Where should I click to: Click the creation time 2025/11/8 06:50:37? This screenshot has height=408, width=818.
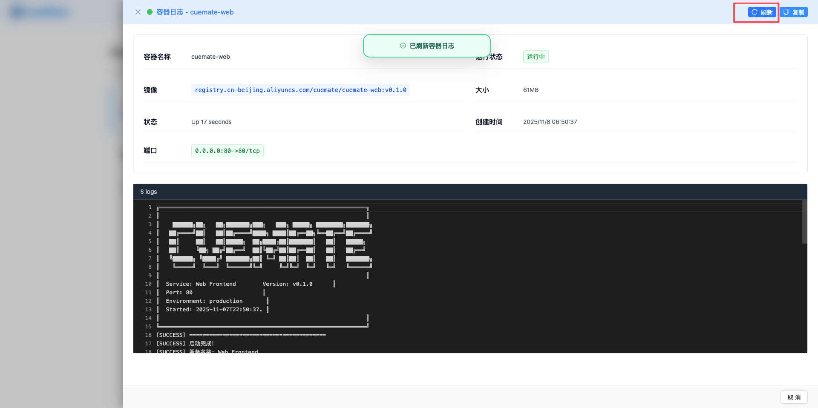[550, 122]
